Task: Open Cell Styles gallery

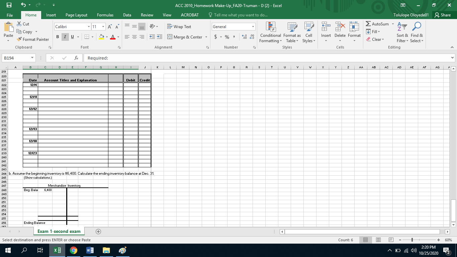Action: [x=309, y=32]
